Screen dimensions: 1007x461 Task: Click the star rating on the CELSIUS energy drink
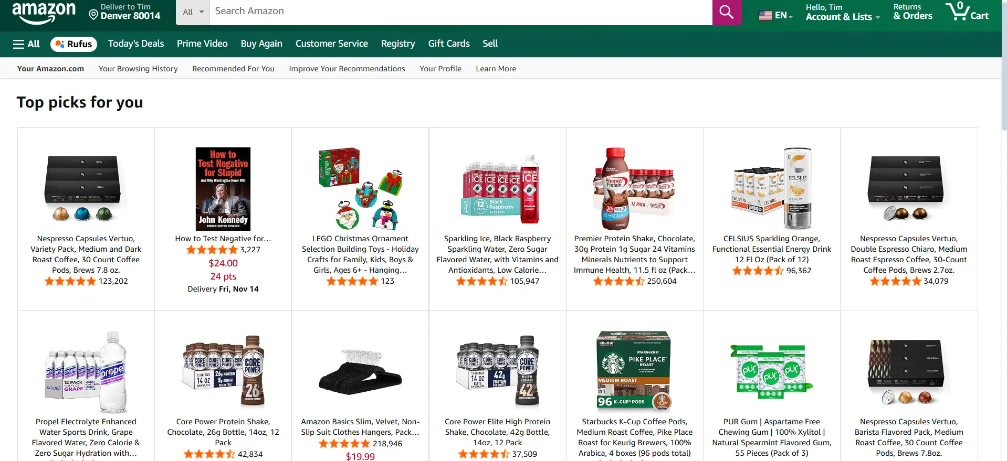756,270
